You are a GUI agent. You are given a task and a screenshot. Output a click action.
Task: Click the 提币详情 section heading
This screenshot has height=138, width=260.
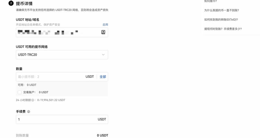click(24, 4)
